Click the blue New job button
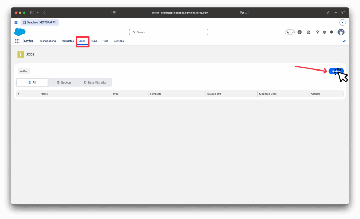The image size is (360, 219). point(336,71)
